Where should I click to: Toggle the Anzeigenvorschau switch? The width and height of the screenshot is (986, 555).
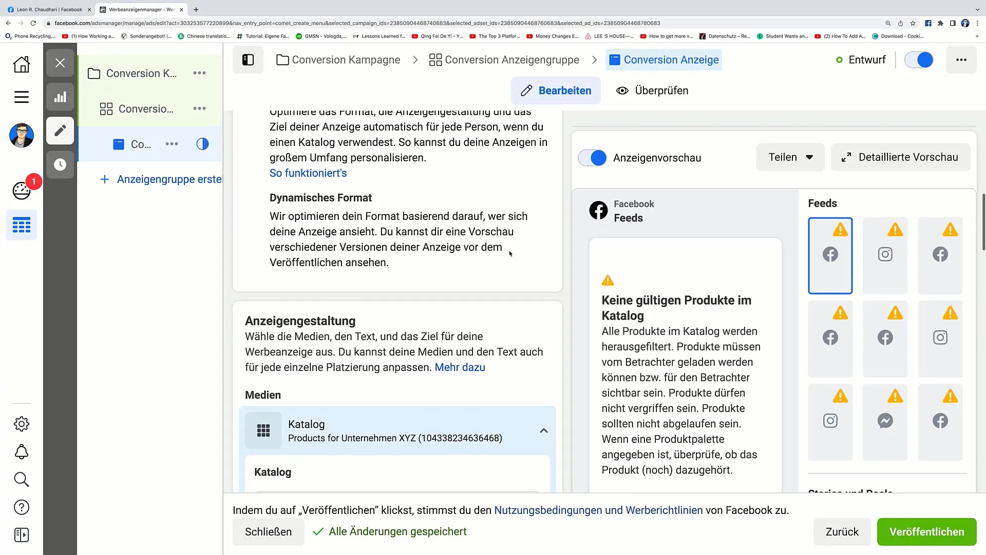pyautogui.click(x=592, y=158)
